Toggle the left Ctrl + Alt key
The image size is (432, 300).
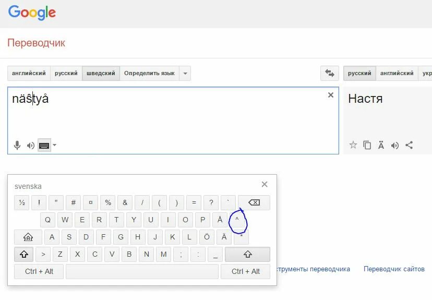(x=39, y=272)
